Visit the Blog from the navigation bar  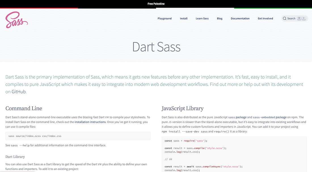coord(220,18)
